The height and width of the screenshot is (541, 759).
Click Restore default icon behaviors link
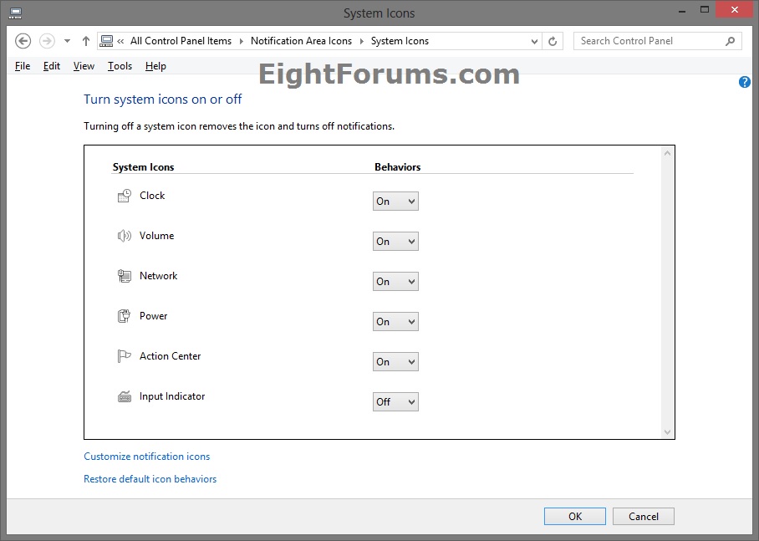[x=150, y=479]
